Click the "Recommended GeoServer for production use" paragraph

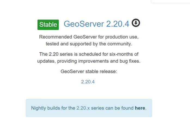89,40
